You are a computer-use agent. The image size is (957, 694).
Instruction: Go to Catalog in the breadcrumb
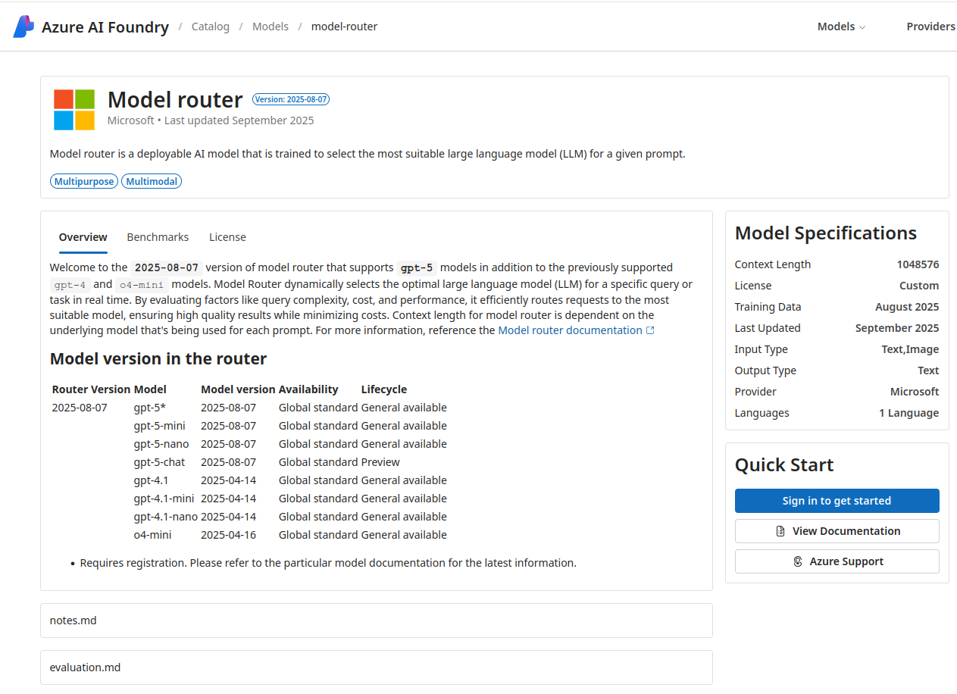click(210, 27)
